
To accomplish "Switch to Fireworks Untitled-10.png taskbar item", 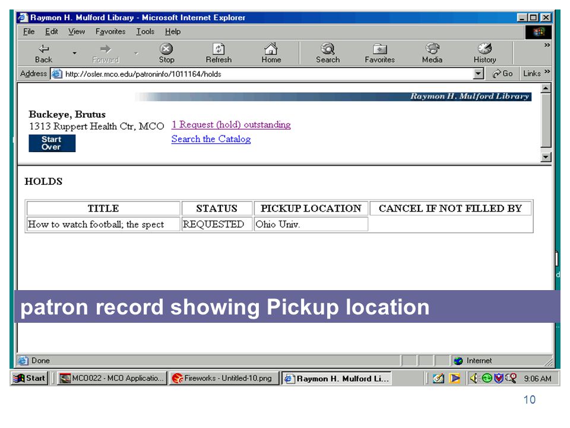I will (224, 378).
